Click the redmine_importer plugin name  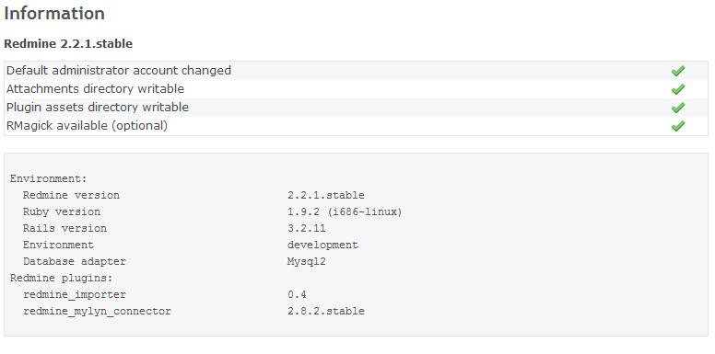tap(75, 295)
